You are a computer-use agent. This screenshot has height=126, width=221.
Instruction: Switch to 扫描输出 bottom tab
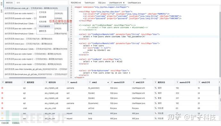[16, 123]
